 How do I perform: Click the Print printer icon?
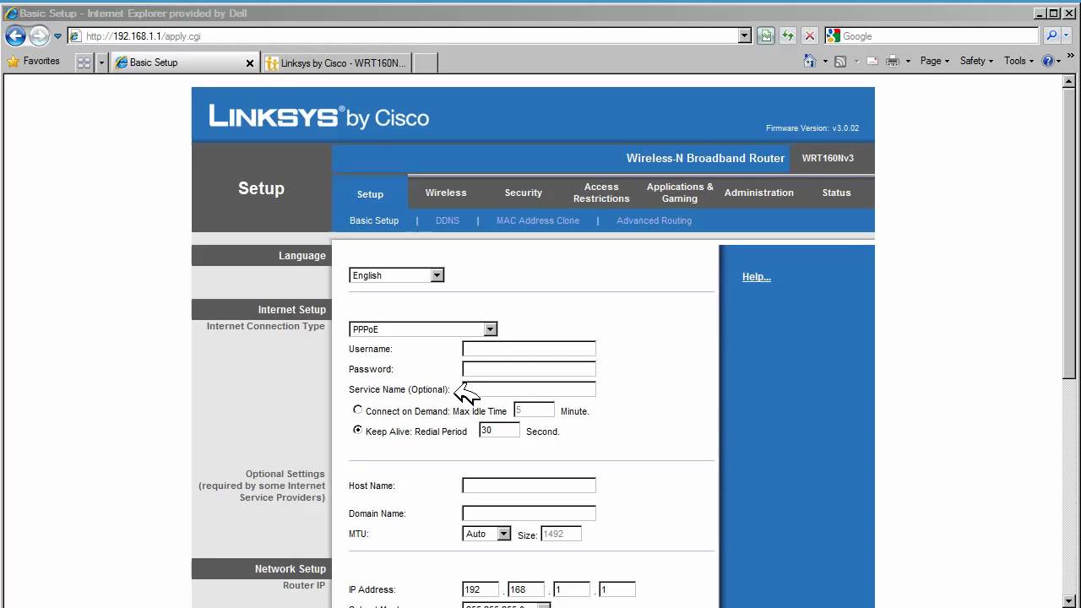pos(893,61)
